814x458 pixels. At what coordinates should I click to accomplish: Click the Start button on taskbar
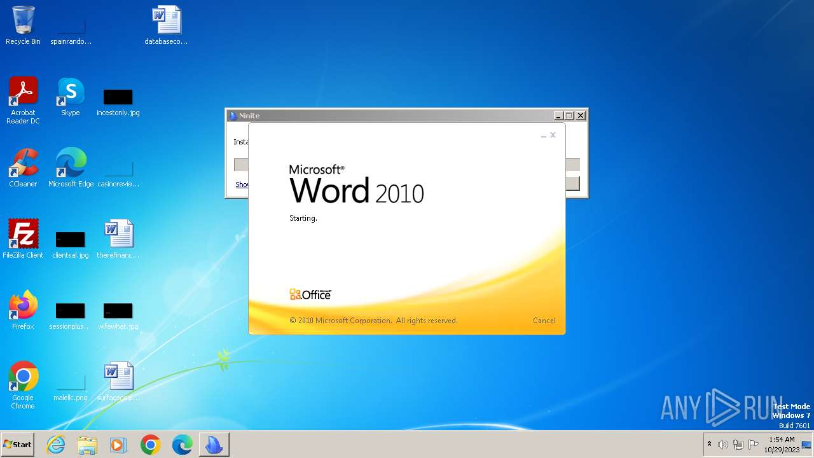(x=17, y=445)
